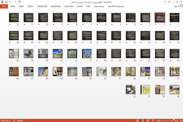Click the PowerPoint application icon in title bar
This screenshot has height=122, width=183.
tap(2, 2)
